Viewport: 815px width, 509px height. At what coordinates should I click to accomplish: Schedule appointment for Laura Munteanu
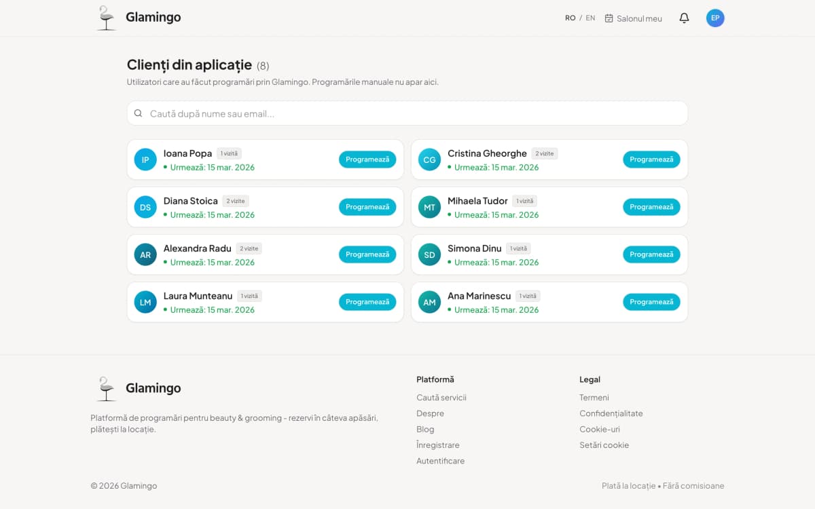pyautogui.click(x=367, y=302)
